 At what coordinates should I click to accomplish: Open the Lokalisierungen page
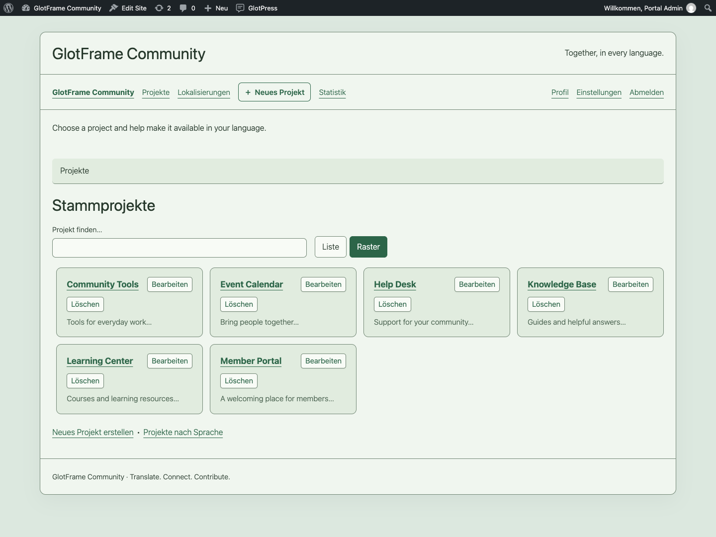click(x=204, y=92)
